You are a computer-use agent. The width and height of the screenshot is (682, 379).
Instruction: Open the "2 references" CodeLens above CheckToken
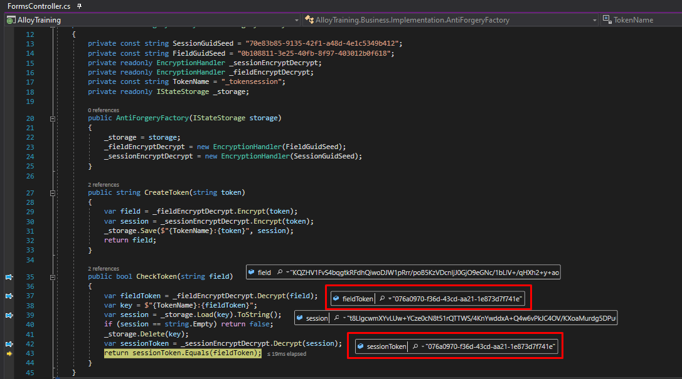tap(104, 269)
